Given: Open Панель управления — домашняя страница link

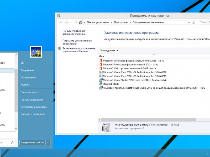Looking at the screenshot, I should 75,32.
